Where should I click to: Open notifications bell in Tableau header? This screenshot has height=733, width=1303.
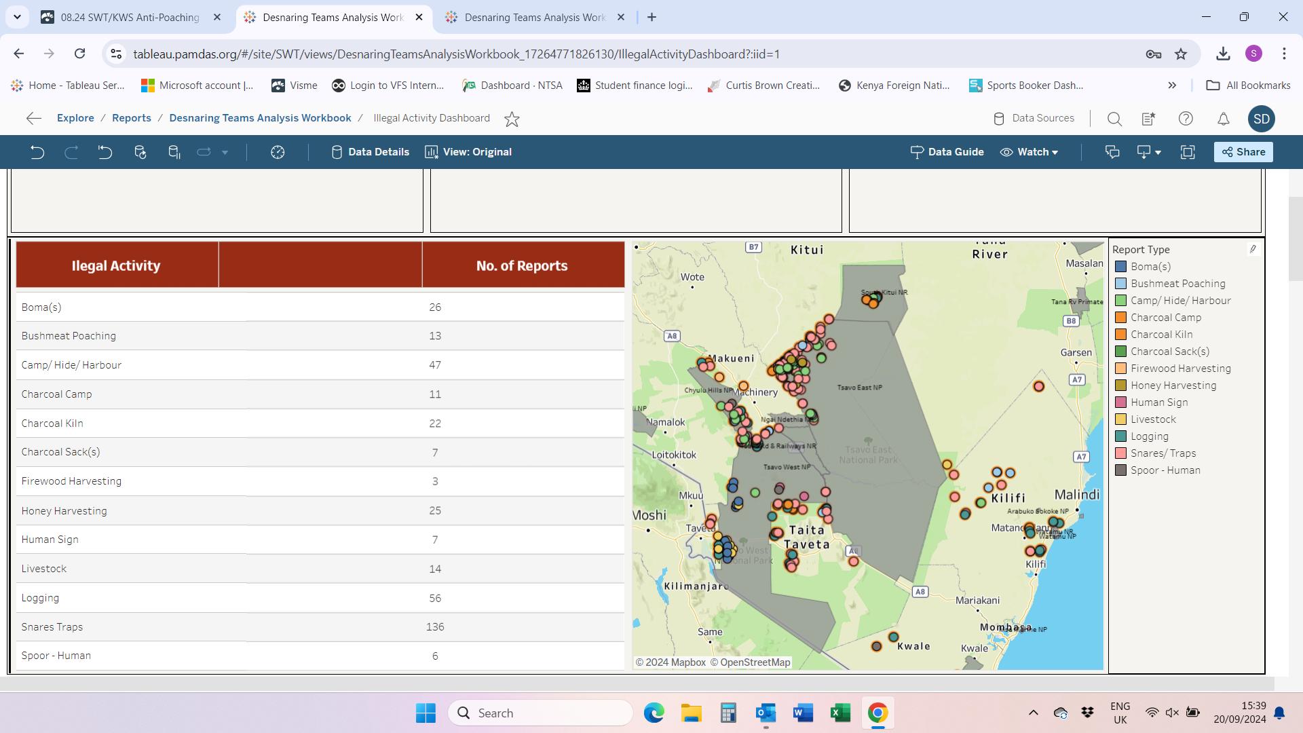(x=1223, y=119)
